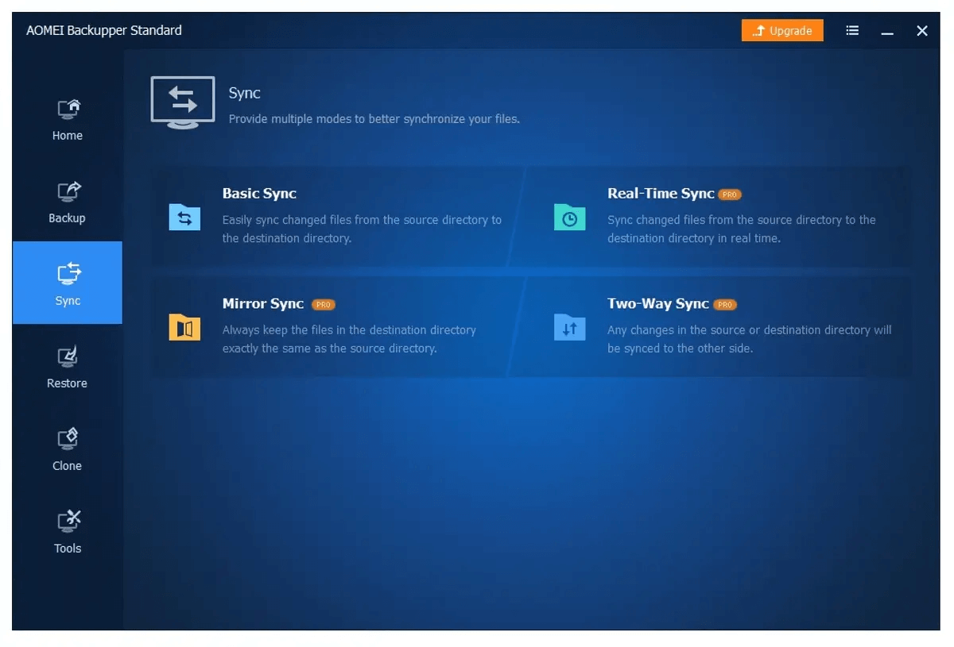Click the Mirror Sync orange folder icon

[184, 328]
